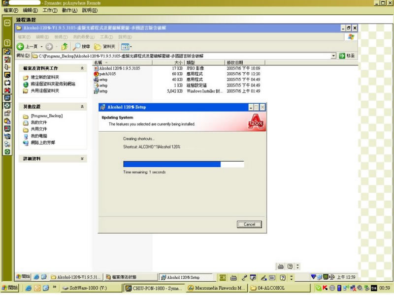Image resolution: width=394 pixels, height=295 pixels.
Task: Open pcAnywhere 動作(A) menu
Action: click(69, 10)
